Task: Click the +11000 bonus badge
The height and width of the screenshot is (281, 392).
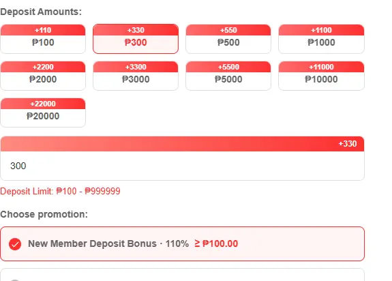Action: pyautogui.click(x=321, y=67)
